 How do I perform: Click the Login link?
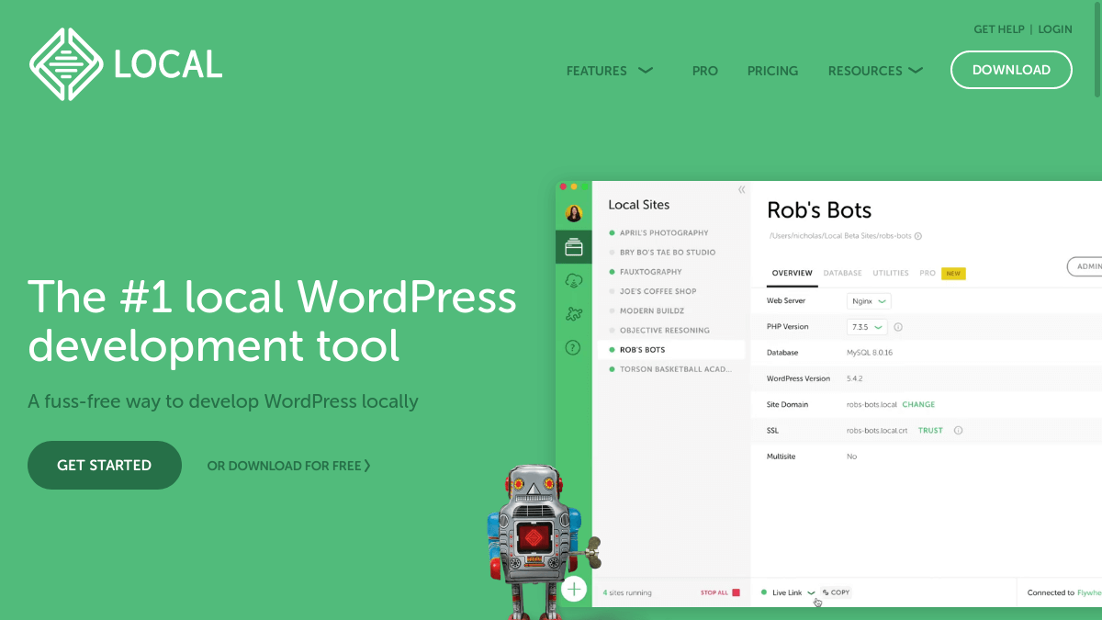[1055, 29]
